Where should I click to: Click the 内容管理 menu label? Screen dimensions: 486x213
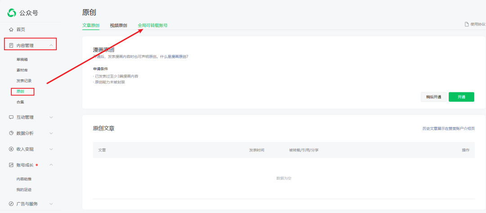coord(25,45)
